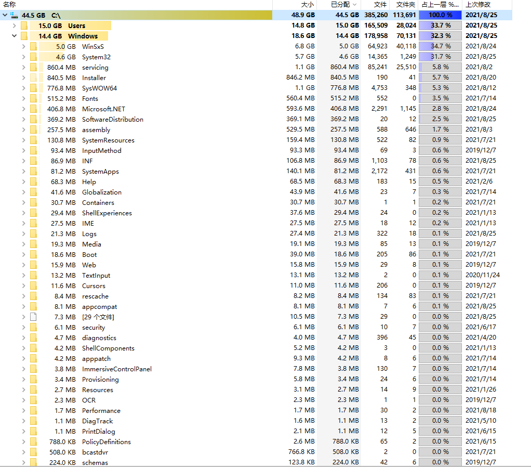Click the C:\ drive icon
This screenshot has height=467, width=531.
[x=14, y=15]
